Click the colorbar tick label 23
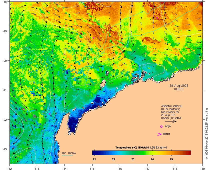This screenshot has width=210, height=170. click(133, 159)
